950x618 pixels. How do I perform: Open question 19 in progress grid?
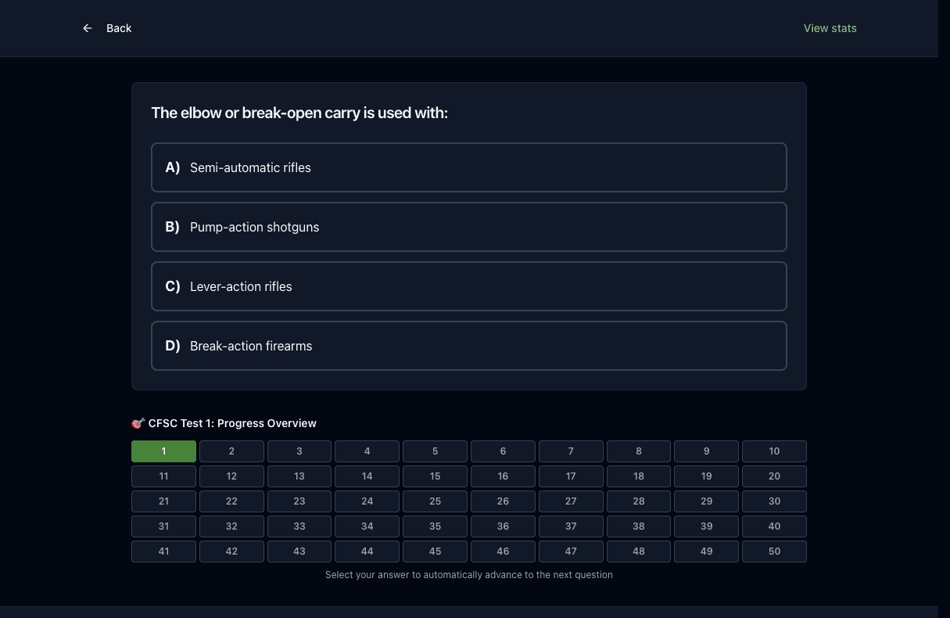coord(706,476)
